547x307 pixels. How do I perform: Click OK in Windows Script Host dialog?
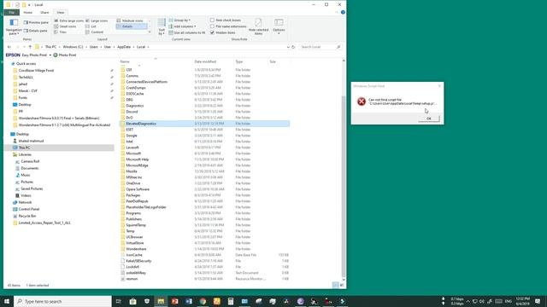tap(429, 119)
